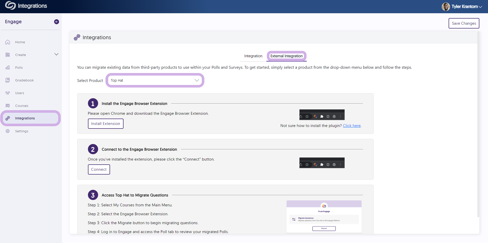
Task: Click the Integrations gears sidebar icon
Action: [x=8, y=118]
